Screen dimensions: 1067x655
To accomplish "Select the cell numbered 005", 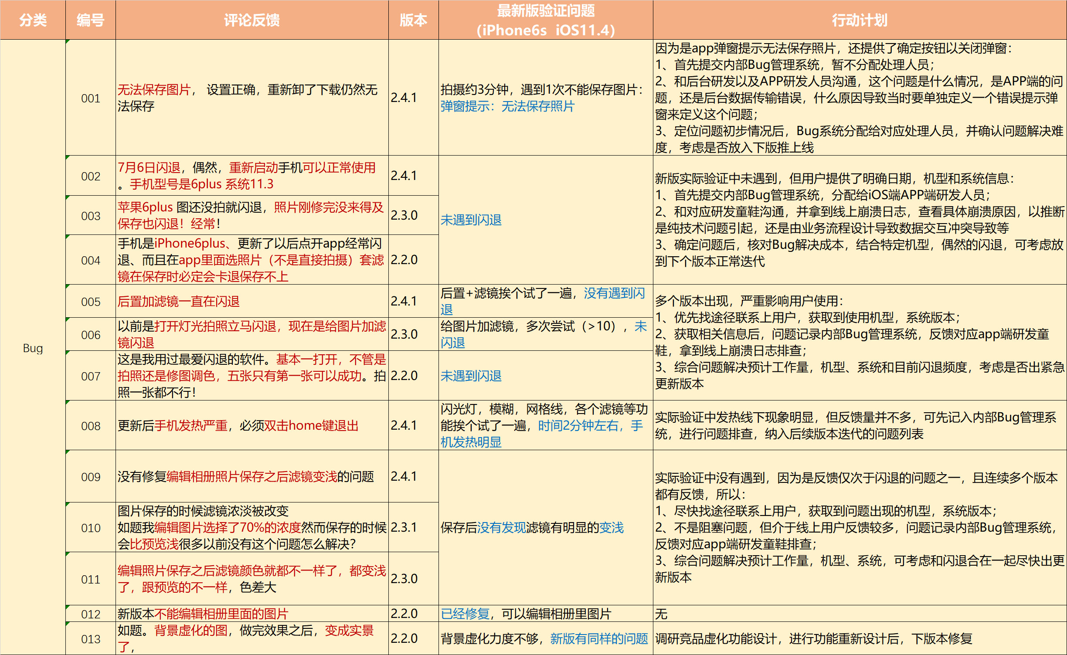I will click(90, 302).
